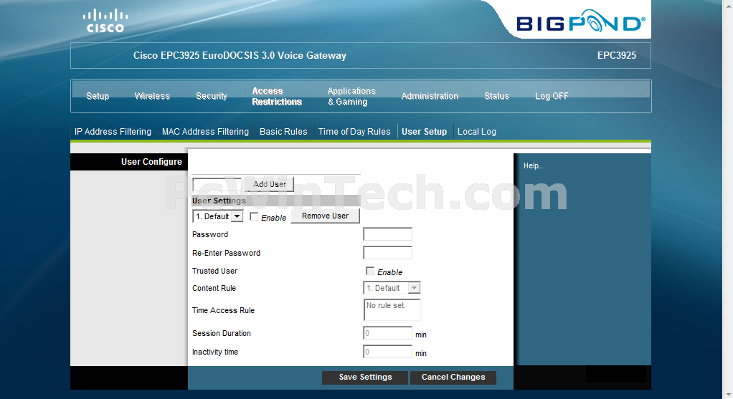Image resolution: width=733 pixels, height=399 pixels.
Task: Click Log OFF in the menu bar
Action: (x=552, y=96)
